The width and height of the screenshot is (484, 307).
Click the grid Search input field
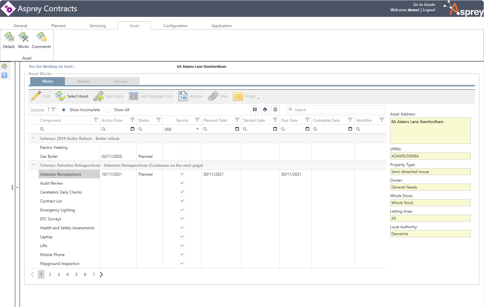pyautogui.click(x=336, y=110)
